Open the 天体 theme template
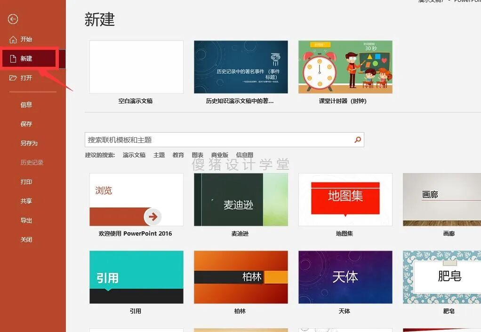 click(345, 277)
